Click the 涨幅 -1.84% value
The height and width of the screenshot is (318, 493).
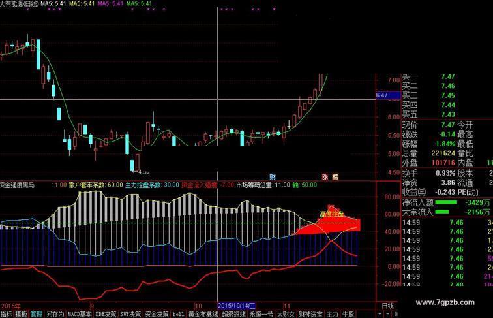coord(445,144)
